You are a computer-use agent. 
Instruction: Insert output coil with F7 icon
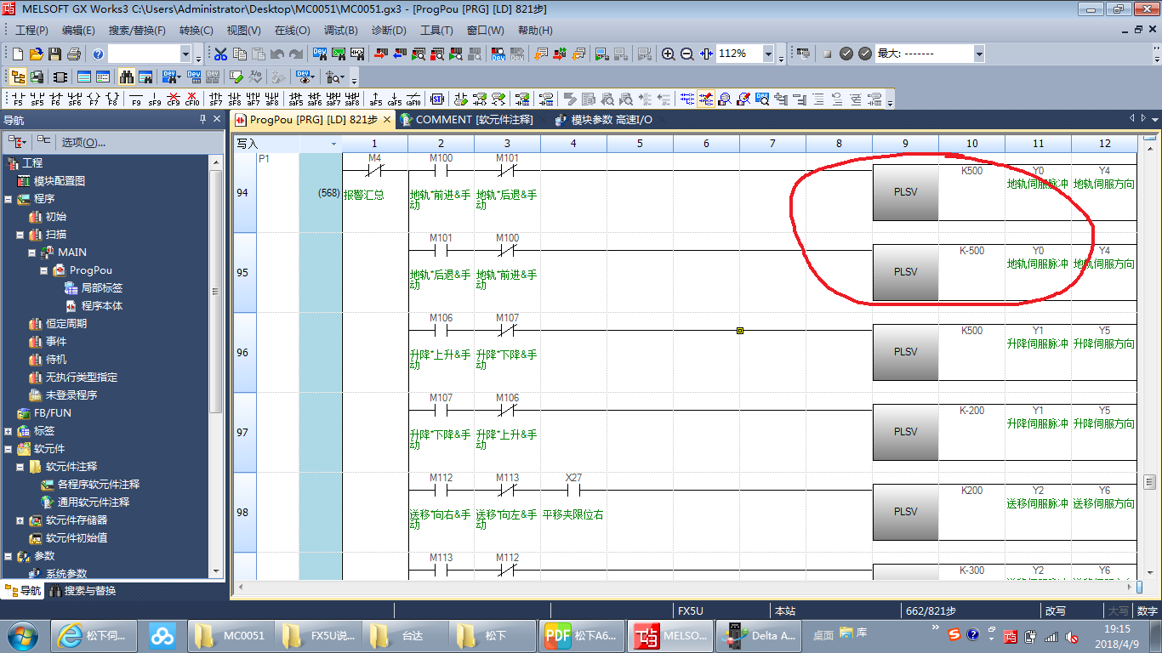click(x=93, y=99)
